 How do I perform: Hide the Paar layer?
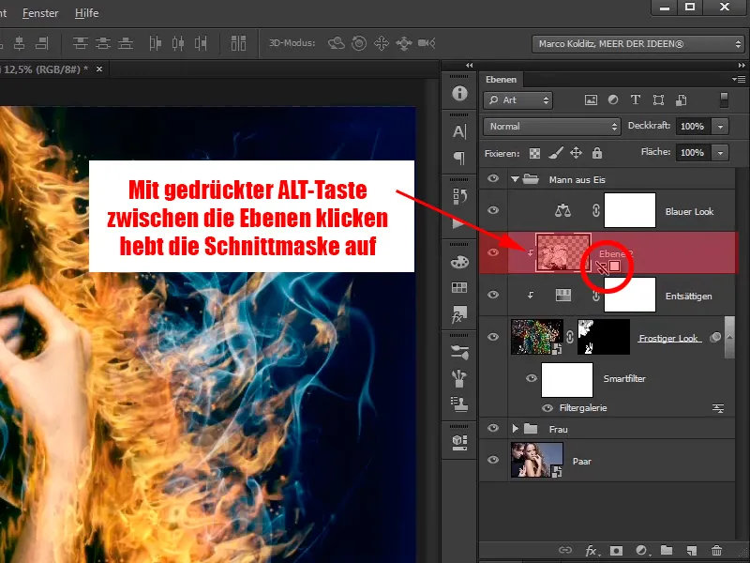coord(493,460)
